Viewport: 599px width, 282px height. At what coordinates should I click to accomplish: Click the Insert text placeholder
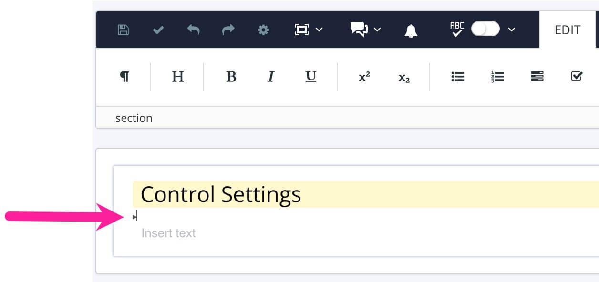(168, 233)
